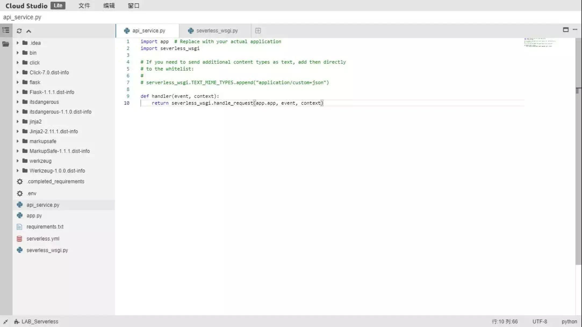Viewport: 582px width, 327px height.
Task: Expand the jinja2 folder arrow
Action: (x=17, y=122)
